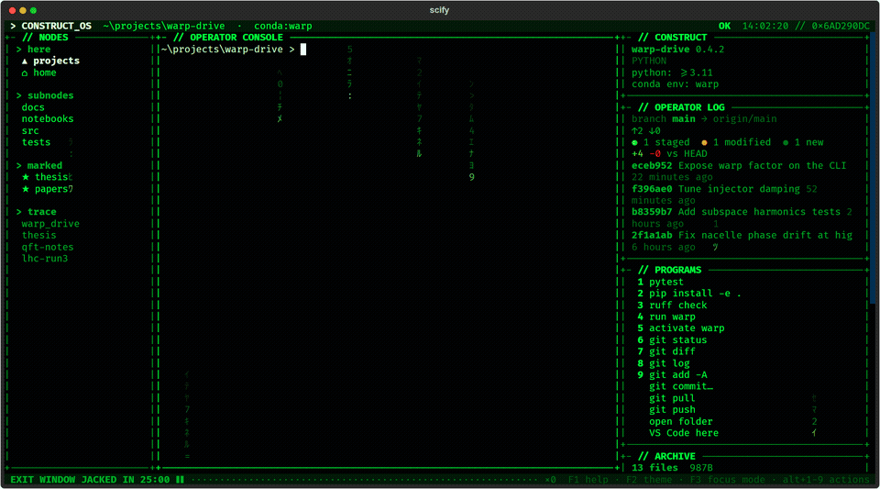Click the dotted timer progress bar
Viewport: 880px width, 489px height.
point(364,480)
